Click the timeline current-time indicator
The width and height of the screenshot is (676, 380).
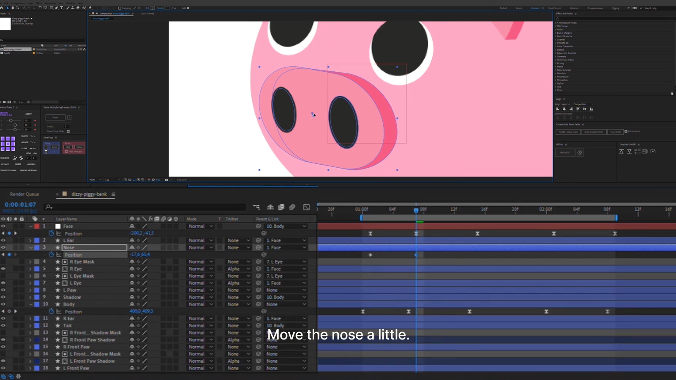(416, 210)
